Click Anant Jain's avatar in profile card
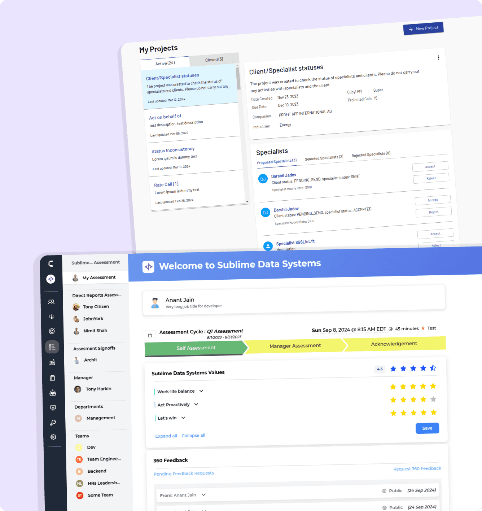Screen dimensions: 482x511 click(x=155, y=303)
